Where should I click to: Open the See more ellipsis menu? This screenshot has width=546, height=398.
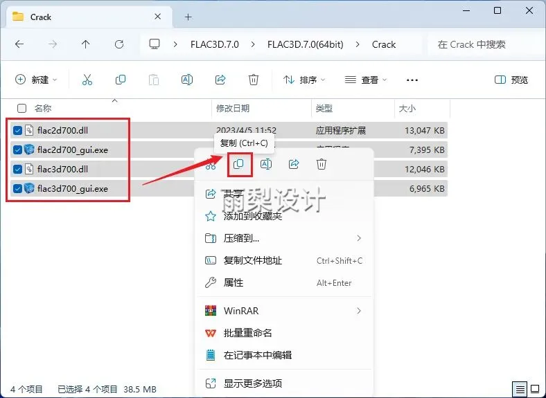point(412,80)
